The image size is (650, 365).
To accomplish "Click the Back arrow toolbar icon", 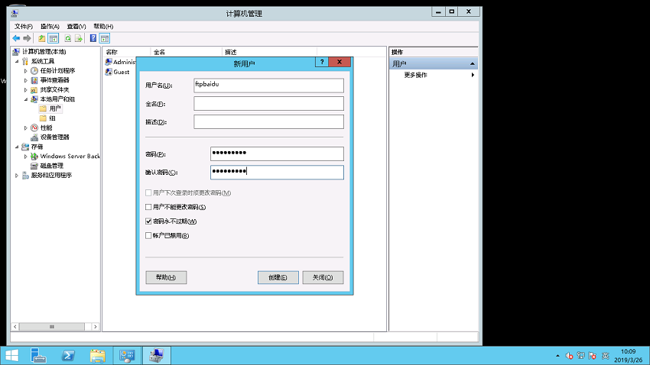I will pyautogui.click(x=16, y=38).
